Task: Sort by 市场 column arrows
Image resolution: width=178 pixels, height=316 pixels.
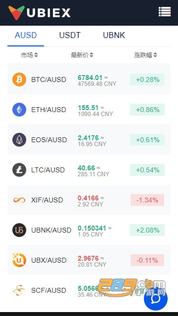Action: [36, 55]
